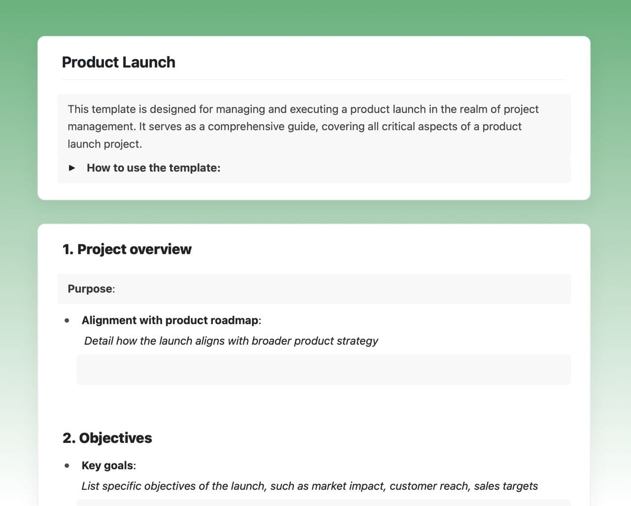Click the 'Key goals' bullet label

point(107,466)
